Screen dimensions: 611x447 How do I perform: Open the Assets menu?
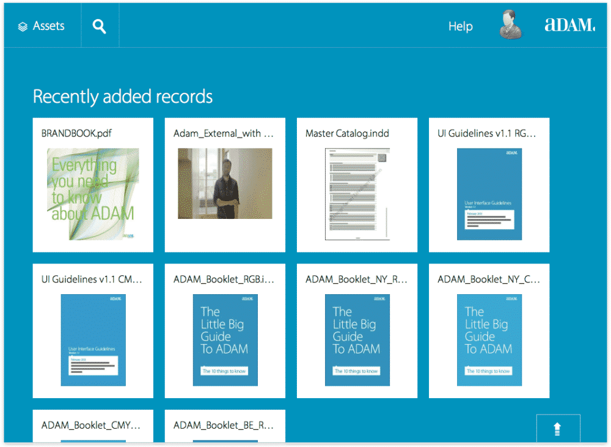click(43, 25)
